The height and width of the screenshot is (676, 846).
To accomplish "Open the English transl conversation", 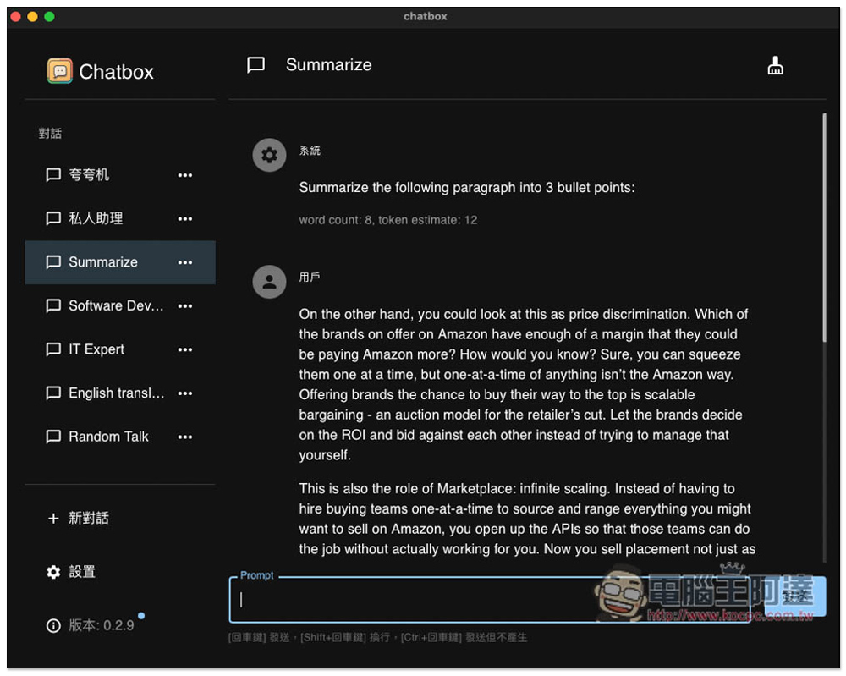I will [x=120, y=393].
